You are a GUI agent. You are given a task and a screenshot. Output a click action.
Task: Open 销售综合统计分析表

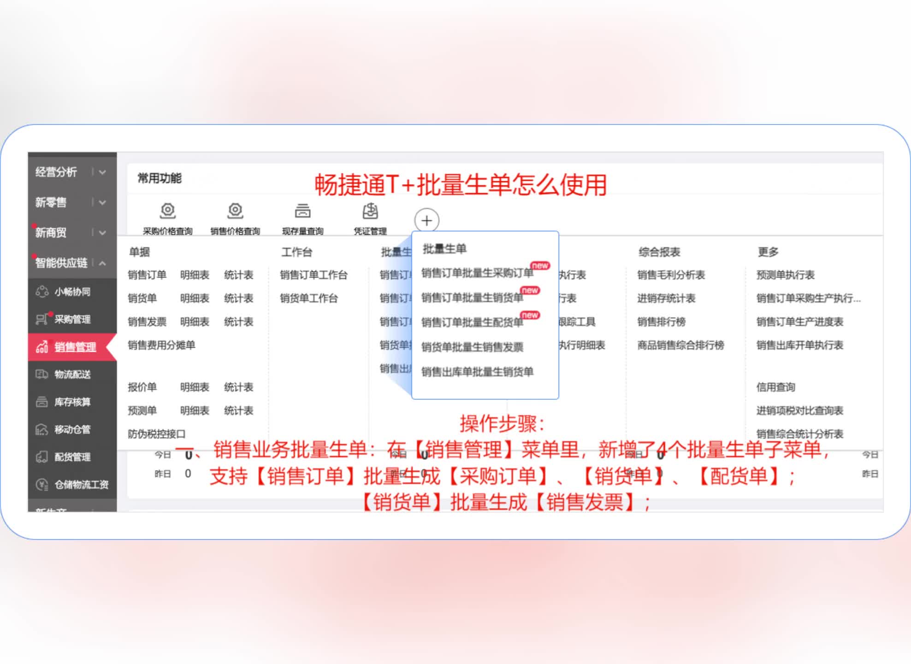799,434
